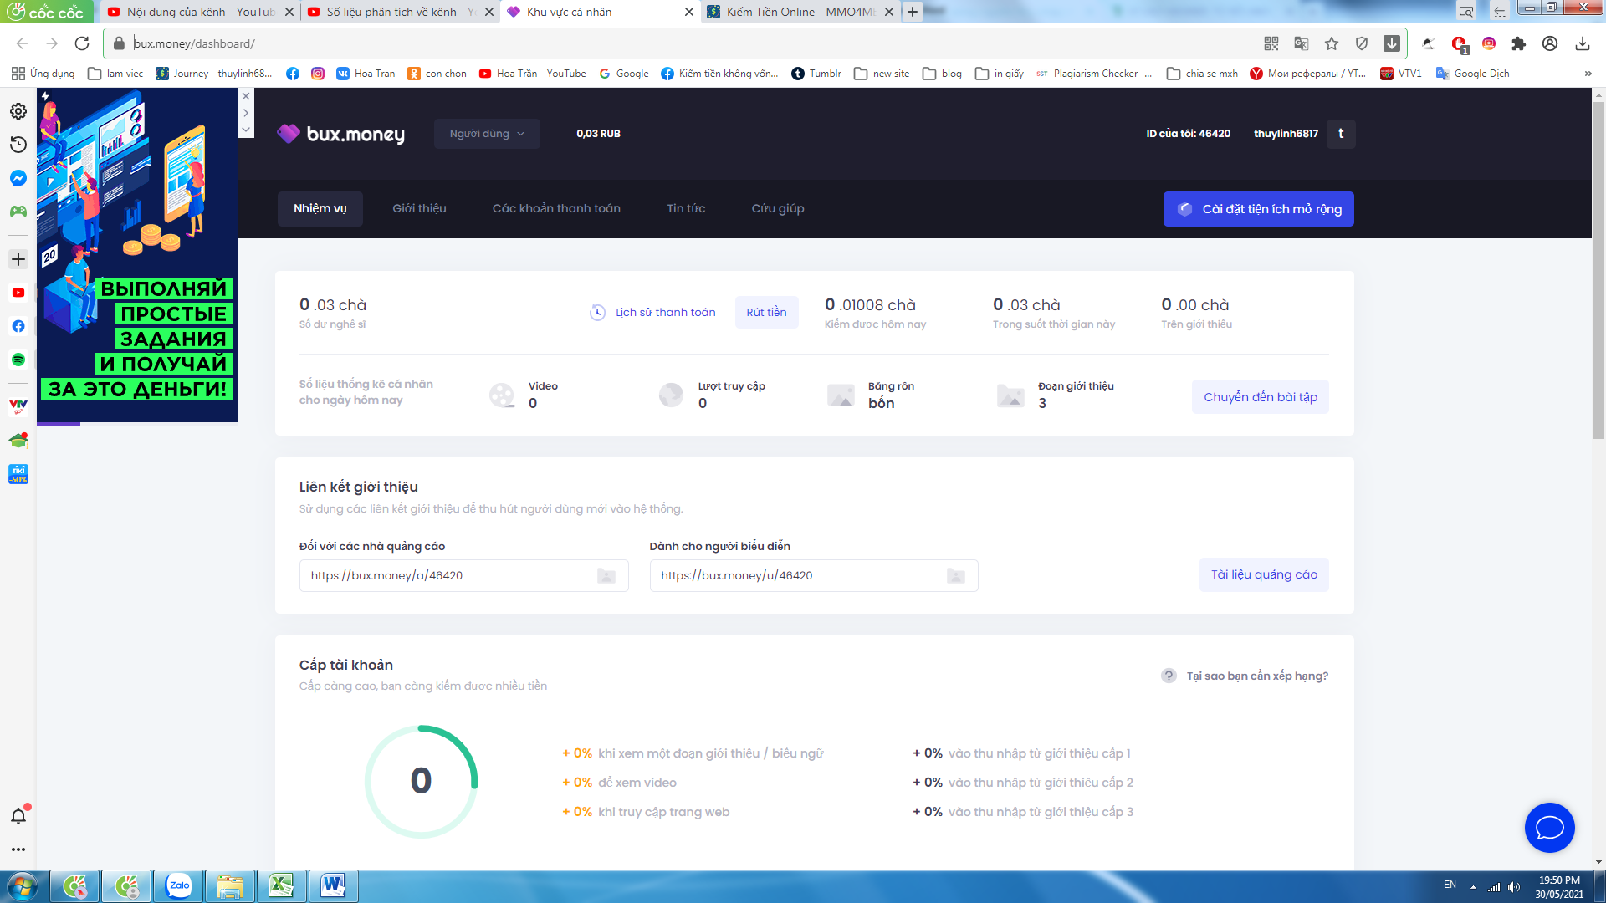The width and height of the screenshot is (1606, 903).
Task: Open the Giới thiệu tab
Action: pos(419,208)
